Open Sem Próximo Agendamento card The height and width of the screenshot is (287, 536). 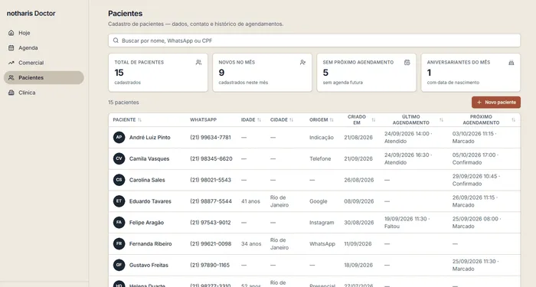[367, 73]
